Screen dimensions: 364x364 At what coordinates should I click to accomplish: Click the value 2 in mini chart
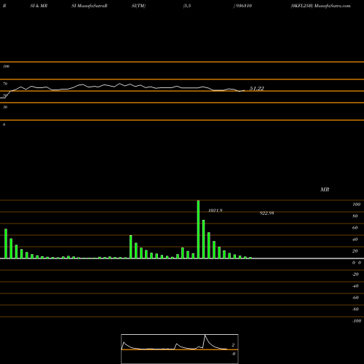tap(233, 345)
